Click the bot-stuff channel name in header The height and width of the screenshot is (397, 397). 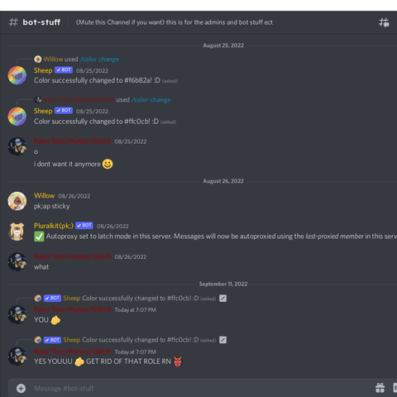tap(41, 22)
